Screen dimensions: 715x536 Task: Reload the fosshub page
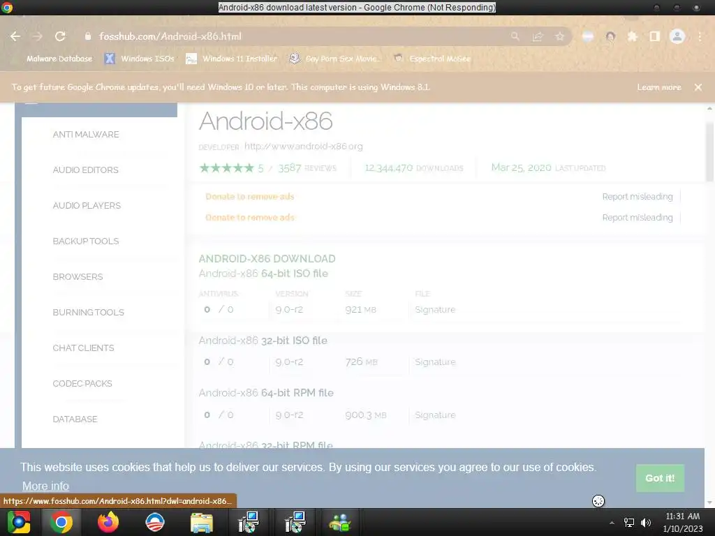60,36
